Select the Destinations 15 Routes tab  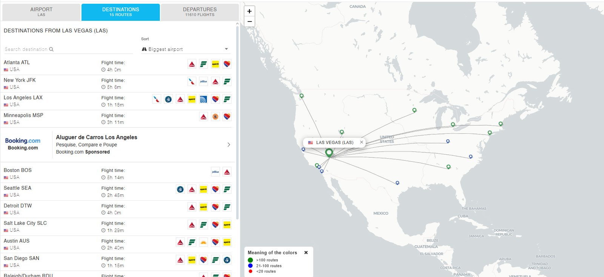[120, 12]
